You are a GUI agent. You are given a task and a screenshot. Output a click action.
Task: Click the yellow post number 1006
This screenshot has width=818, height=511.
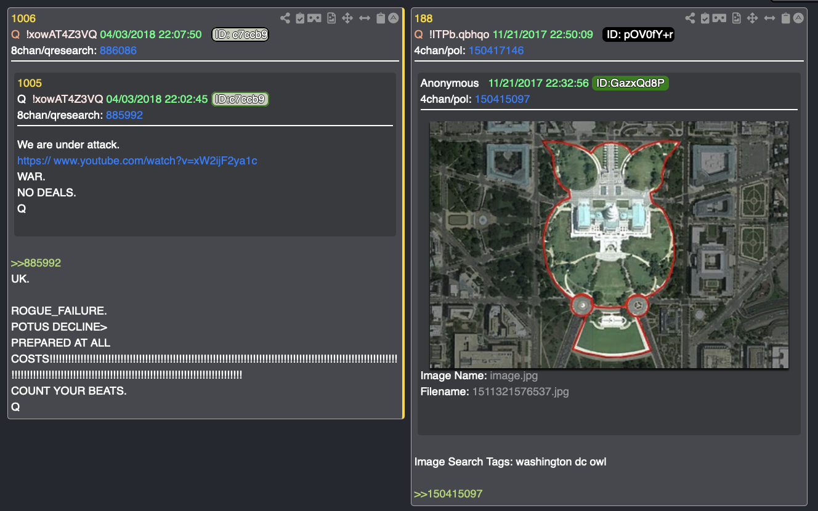coord(23,18)
